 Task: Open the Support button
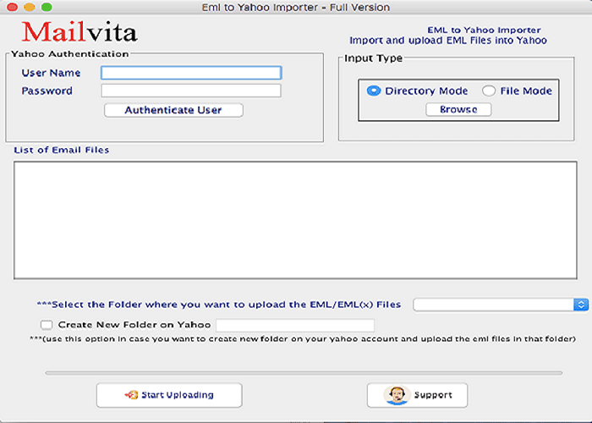(417, 395)
